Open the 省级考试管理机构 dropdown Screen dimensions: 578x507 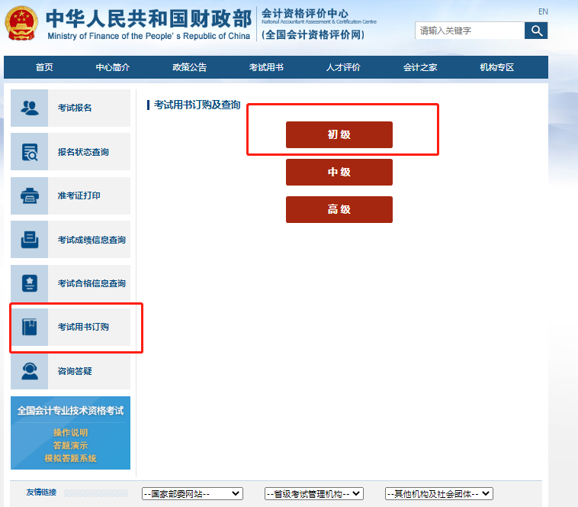[x=314, y=494]
